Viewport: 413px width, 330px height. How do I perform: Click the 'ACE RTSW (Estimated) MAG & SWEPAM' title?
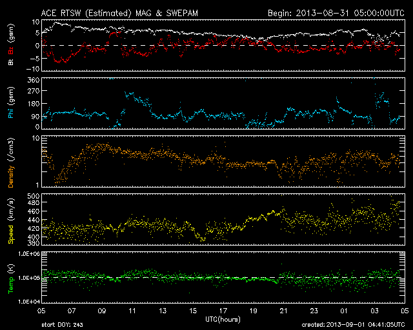[x=119, y=13]
